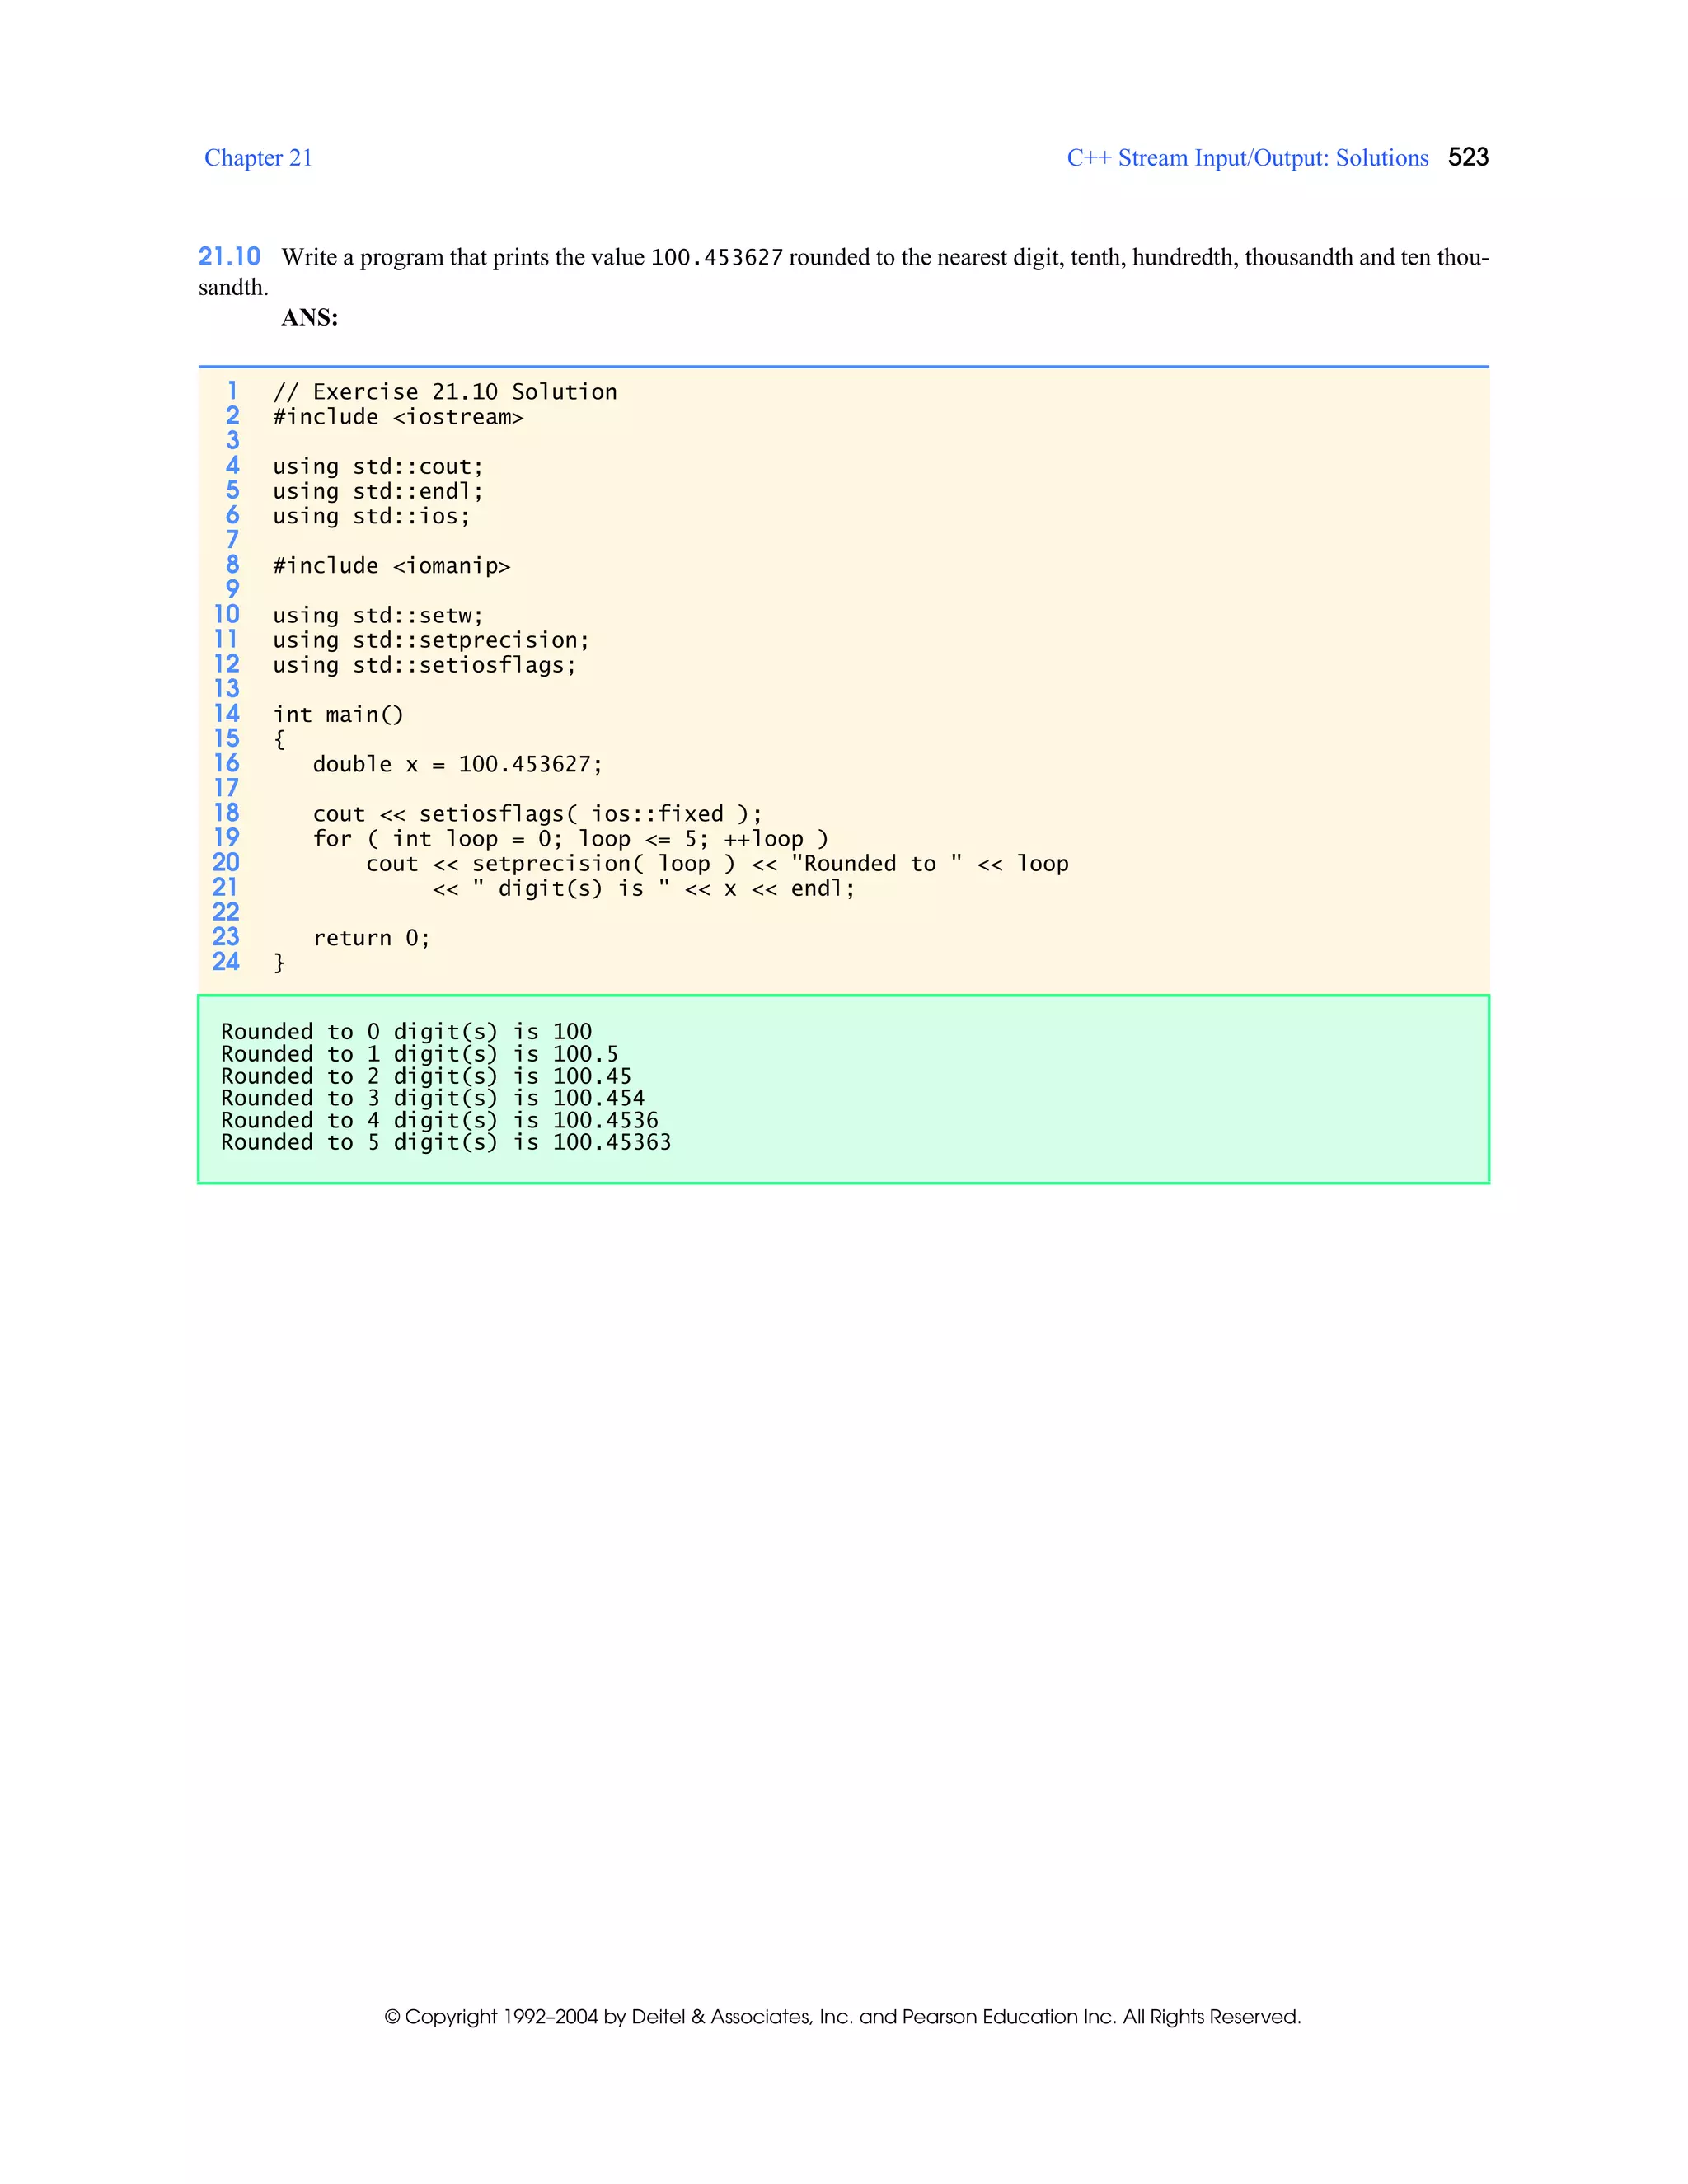Click the 'using std::endl;' line

(378, 492)
